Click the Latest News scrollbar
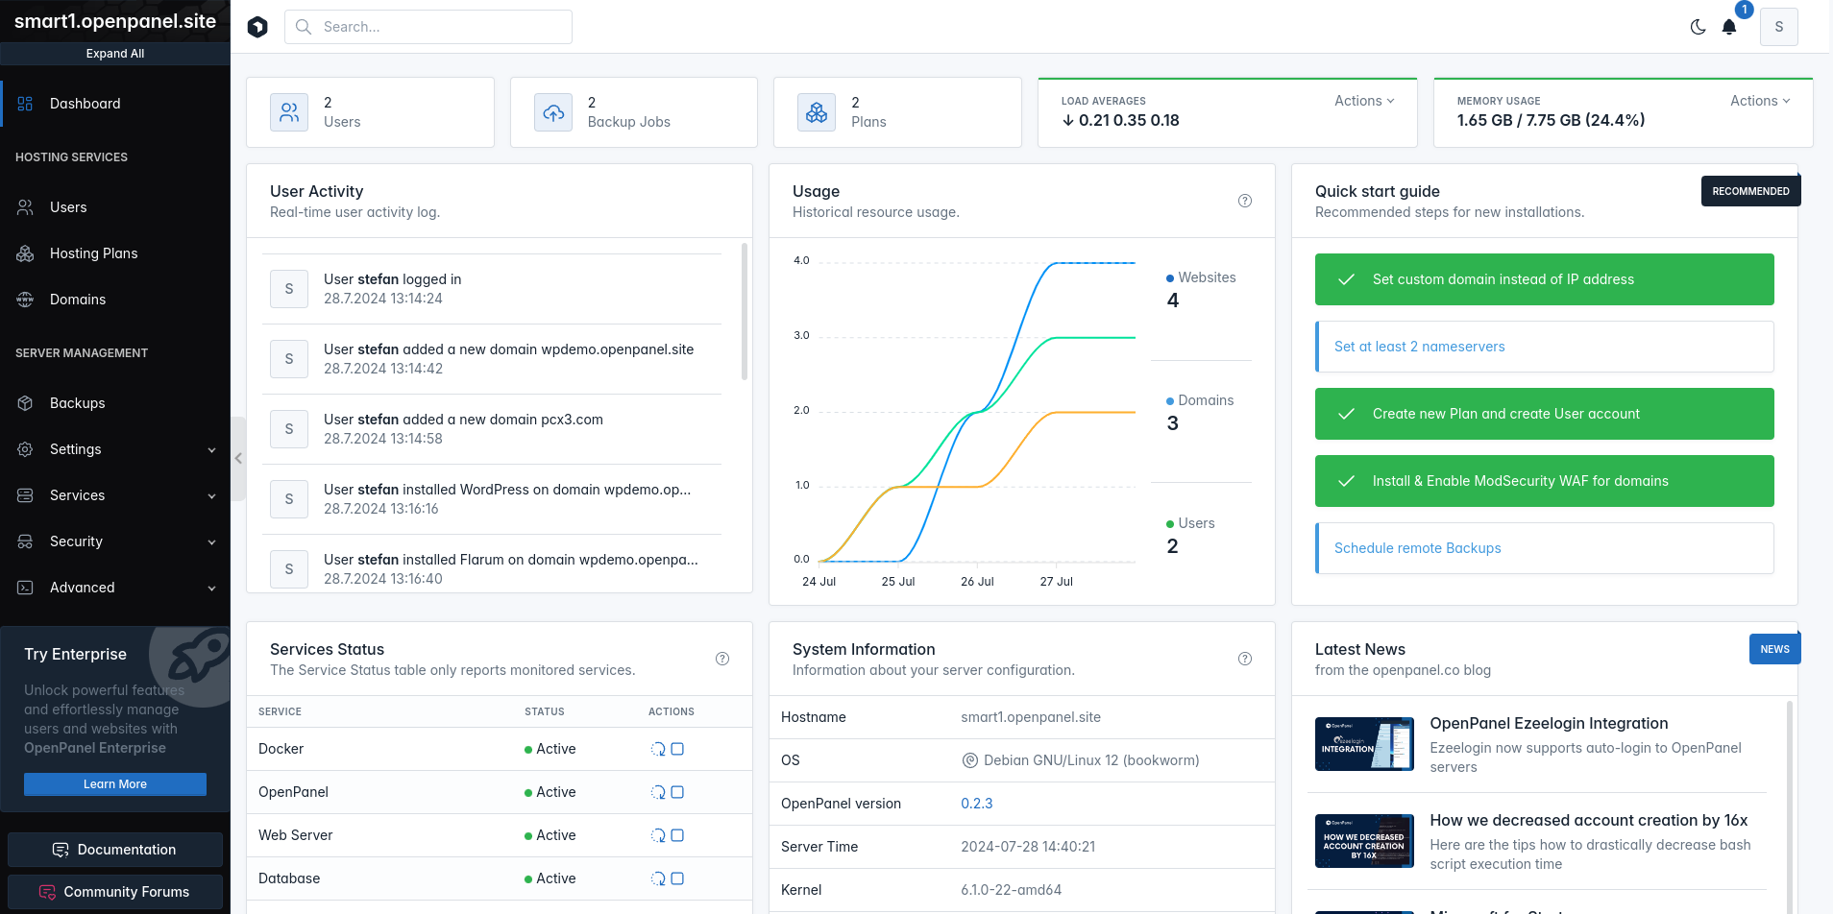Viewport: 1833px width, 914px height. pos(1790,806)
